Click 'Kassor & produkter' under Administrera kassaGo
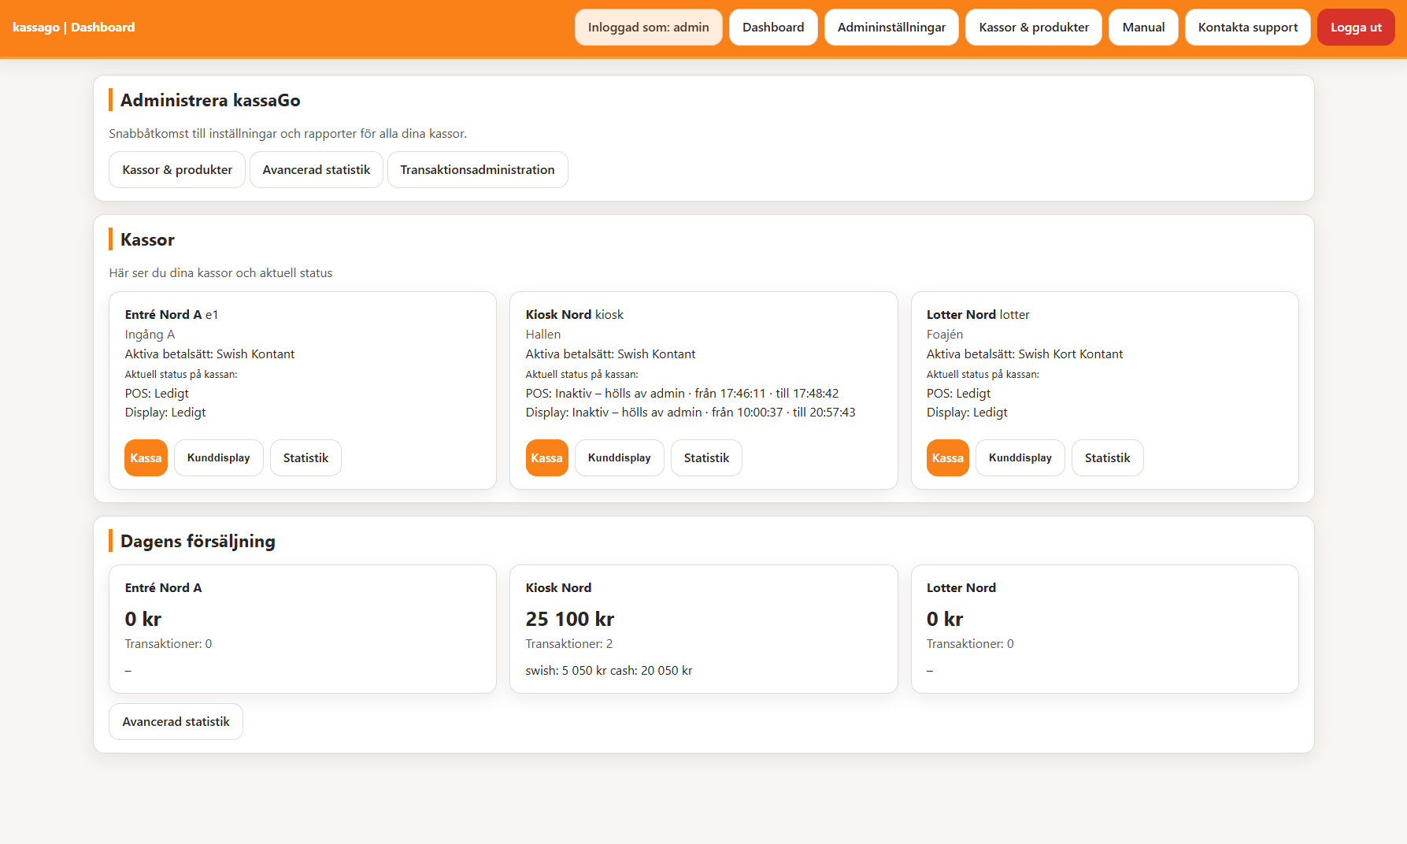Image resolution: width=1407 pixels, height=844 pixels. [x=177, y=170]
